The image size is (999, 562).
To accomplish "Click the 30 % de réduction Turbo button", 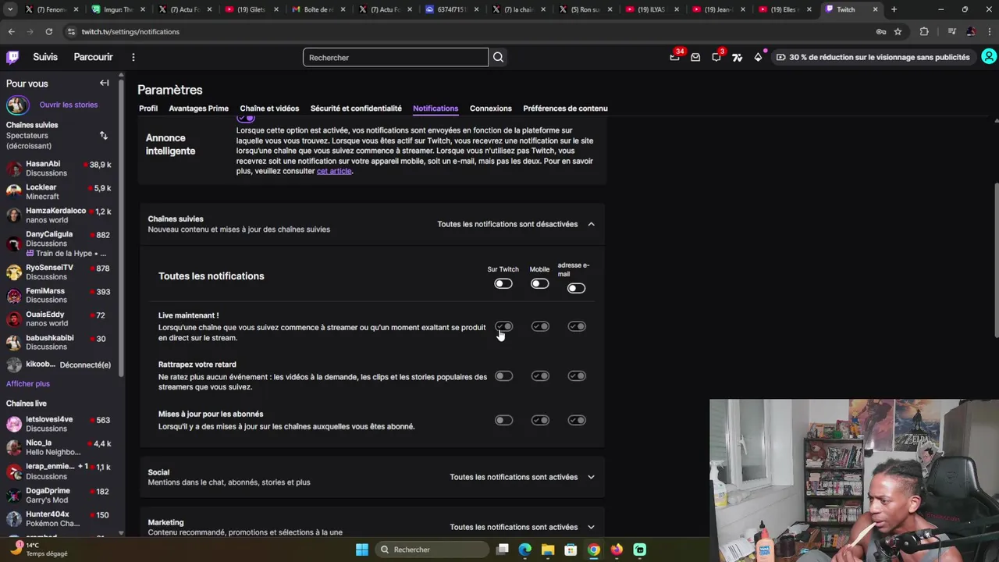I will (x=873, y=57).
